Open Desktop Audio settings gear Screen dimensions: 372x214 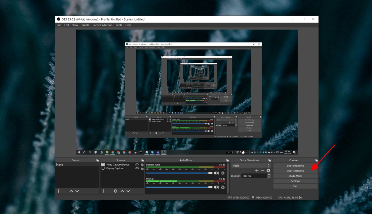pos(223,173)
